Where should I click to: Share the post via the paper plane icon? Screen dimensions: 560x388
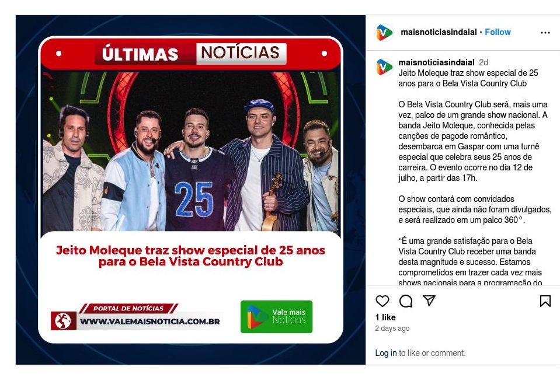(429, 300)
